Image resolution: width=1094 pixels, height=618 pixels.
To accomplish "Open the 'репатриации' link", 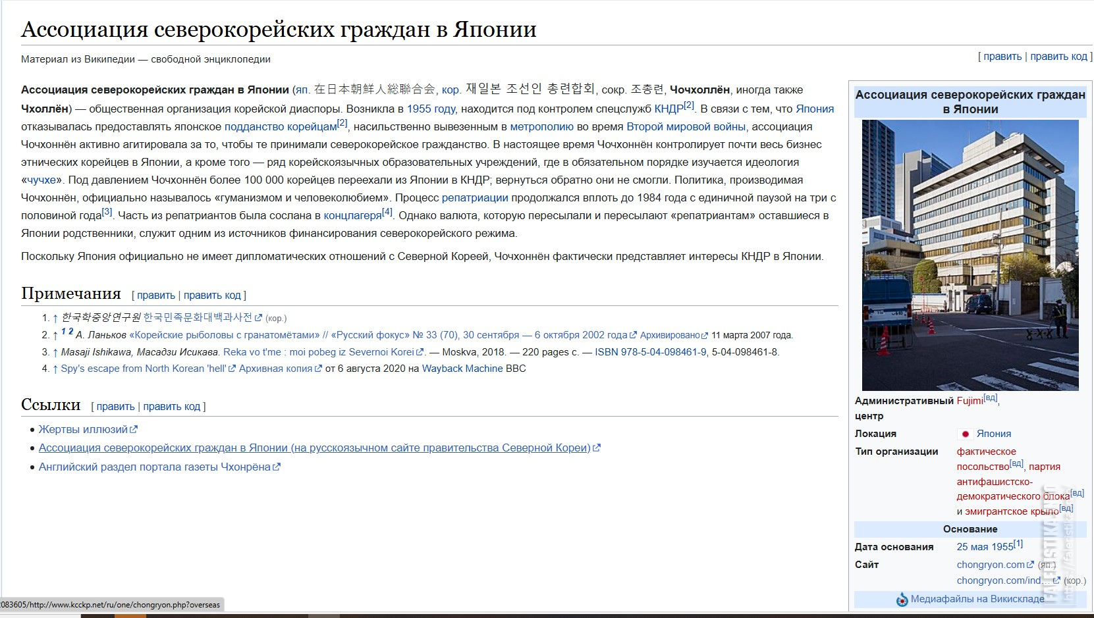I will (475, 197).
